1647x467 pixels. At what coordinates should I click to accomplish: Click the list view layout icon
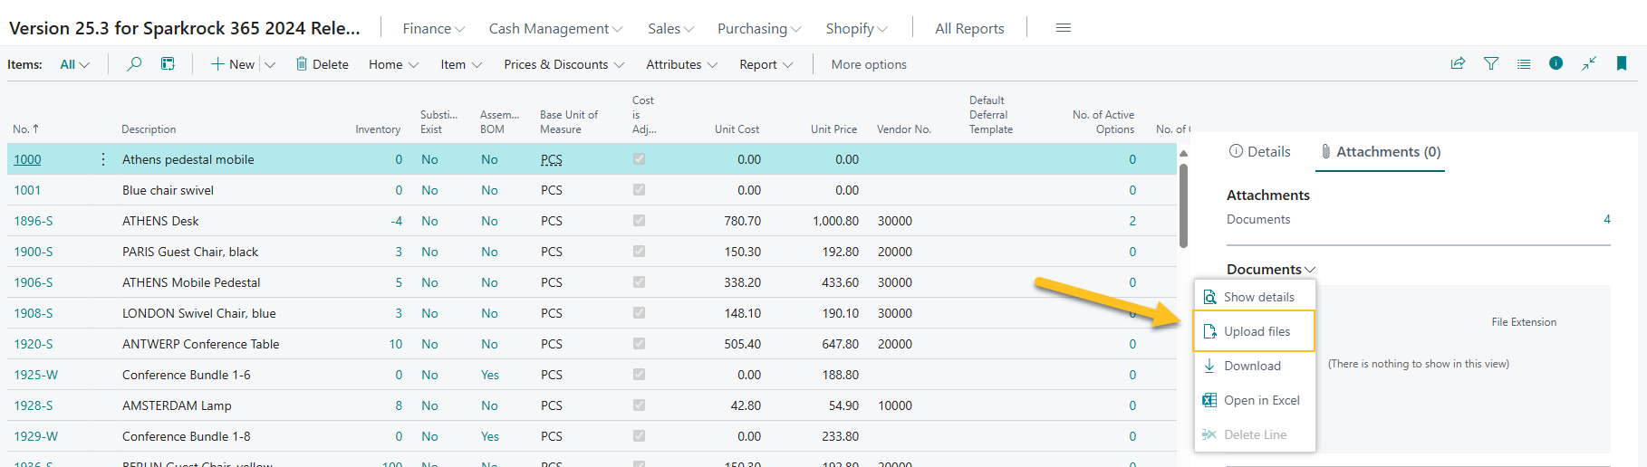pyautogui.click(x=1524, y=63)
